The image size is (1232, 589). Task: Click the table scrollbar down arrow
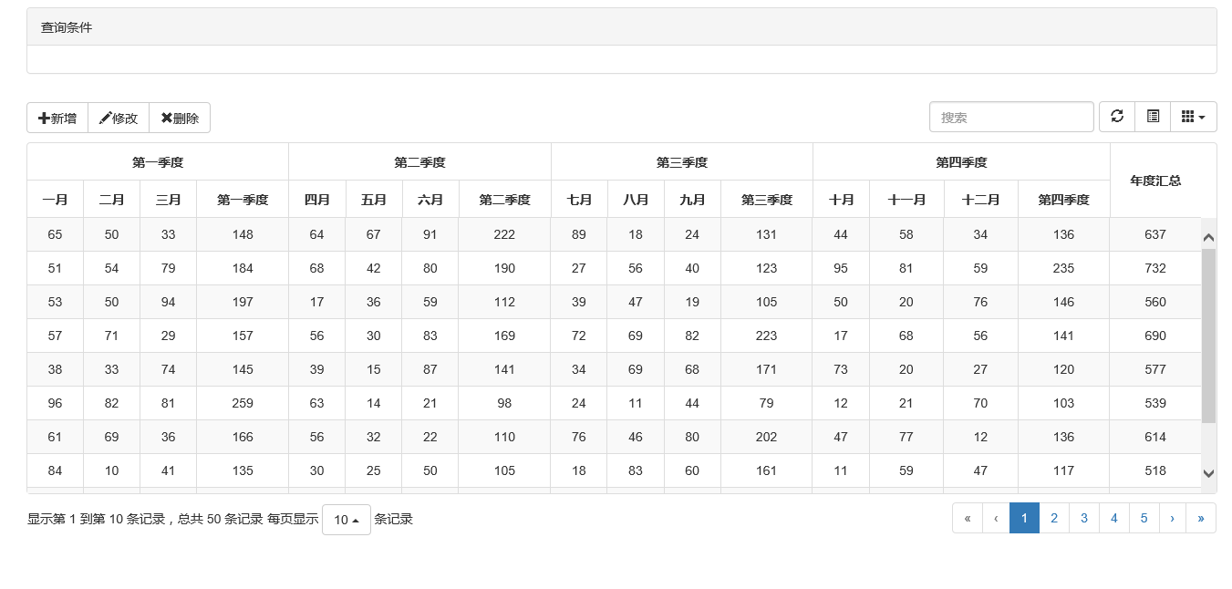[1209, 473]
